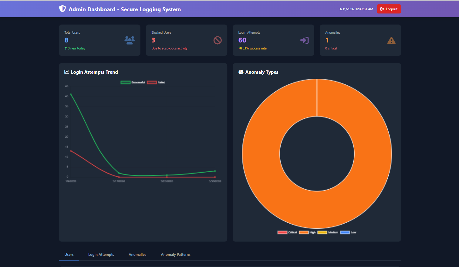The height and width of the screenshot is (267, 459).
Task: Toggle the Failed series legend swatch
Action: click(152, 83)
